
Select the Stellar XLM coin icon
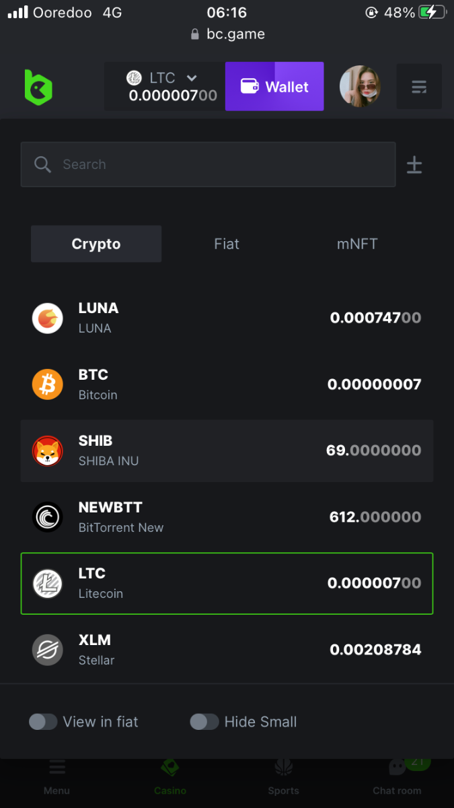[48, 650]
